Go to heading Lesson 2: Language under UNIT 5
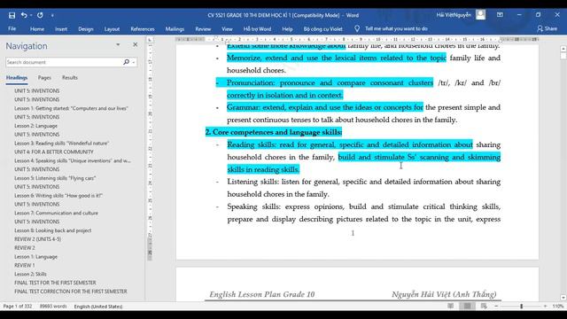 35,126
